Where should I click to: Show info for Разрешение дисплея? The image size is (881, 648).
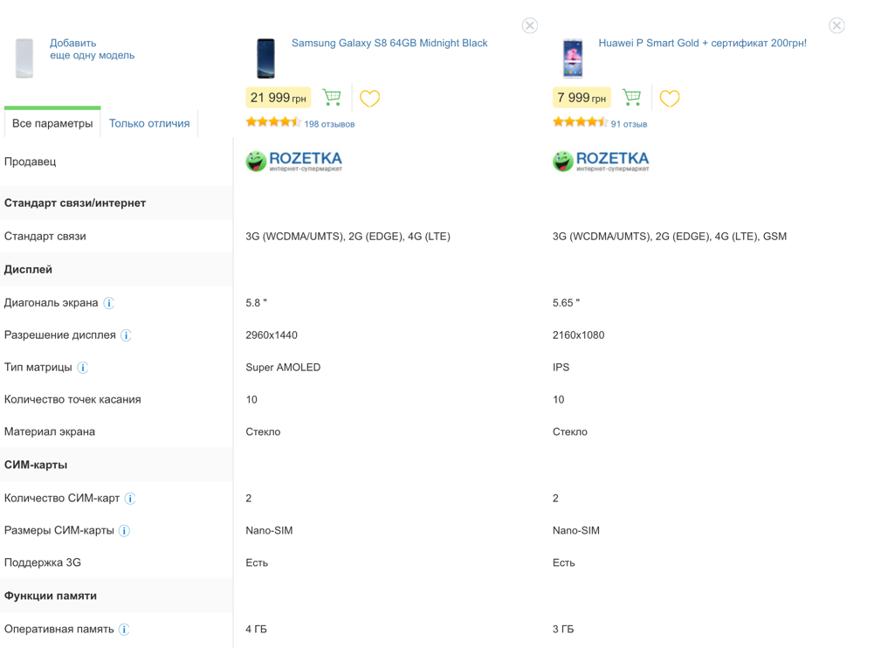[127, 335]
